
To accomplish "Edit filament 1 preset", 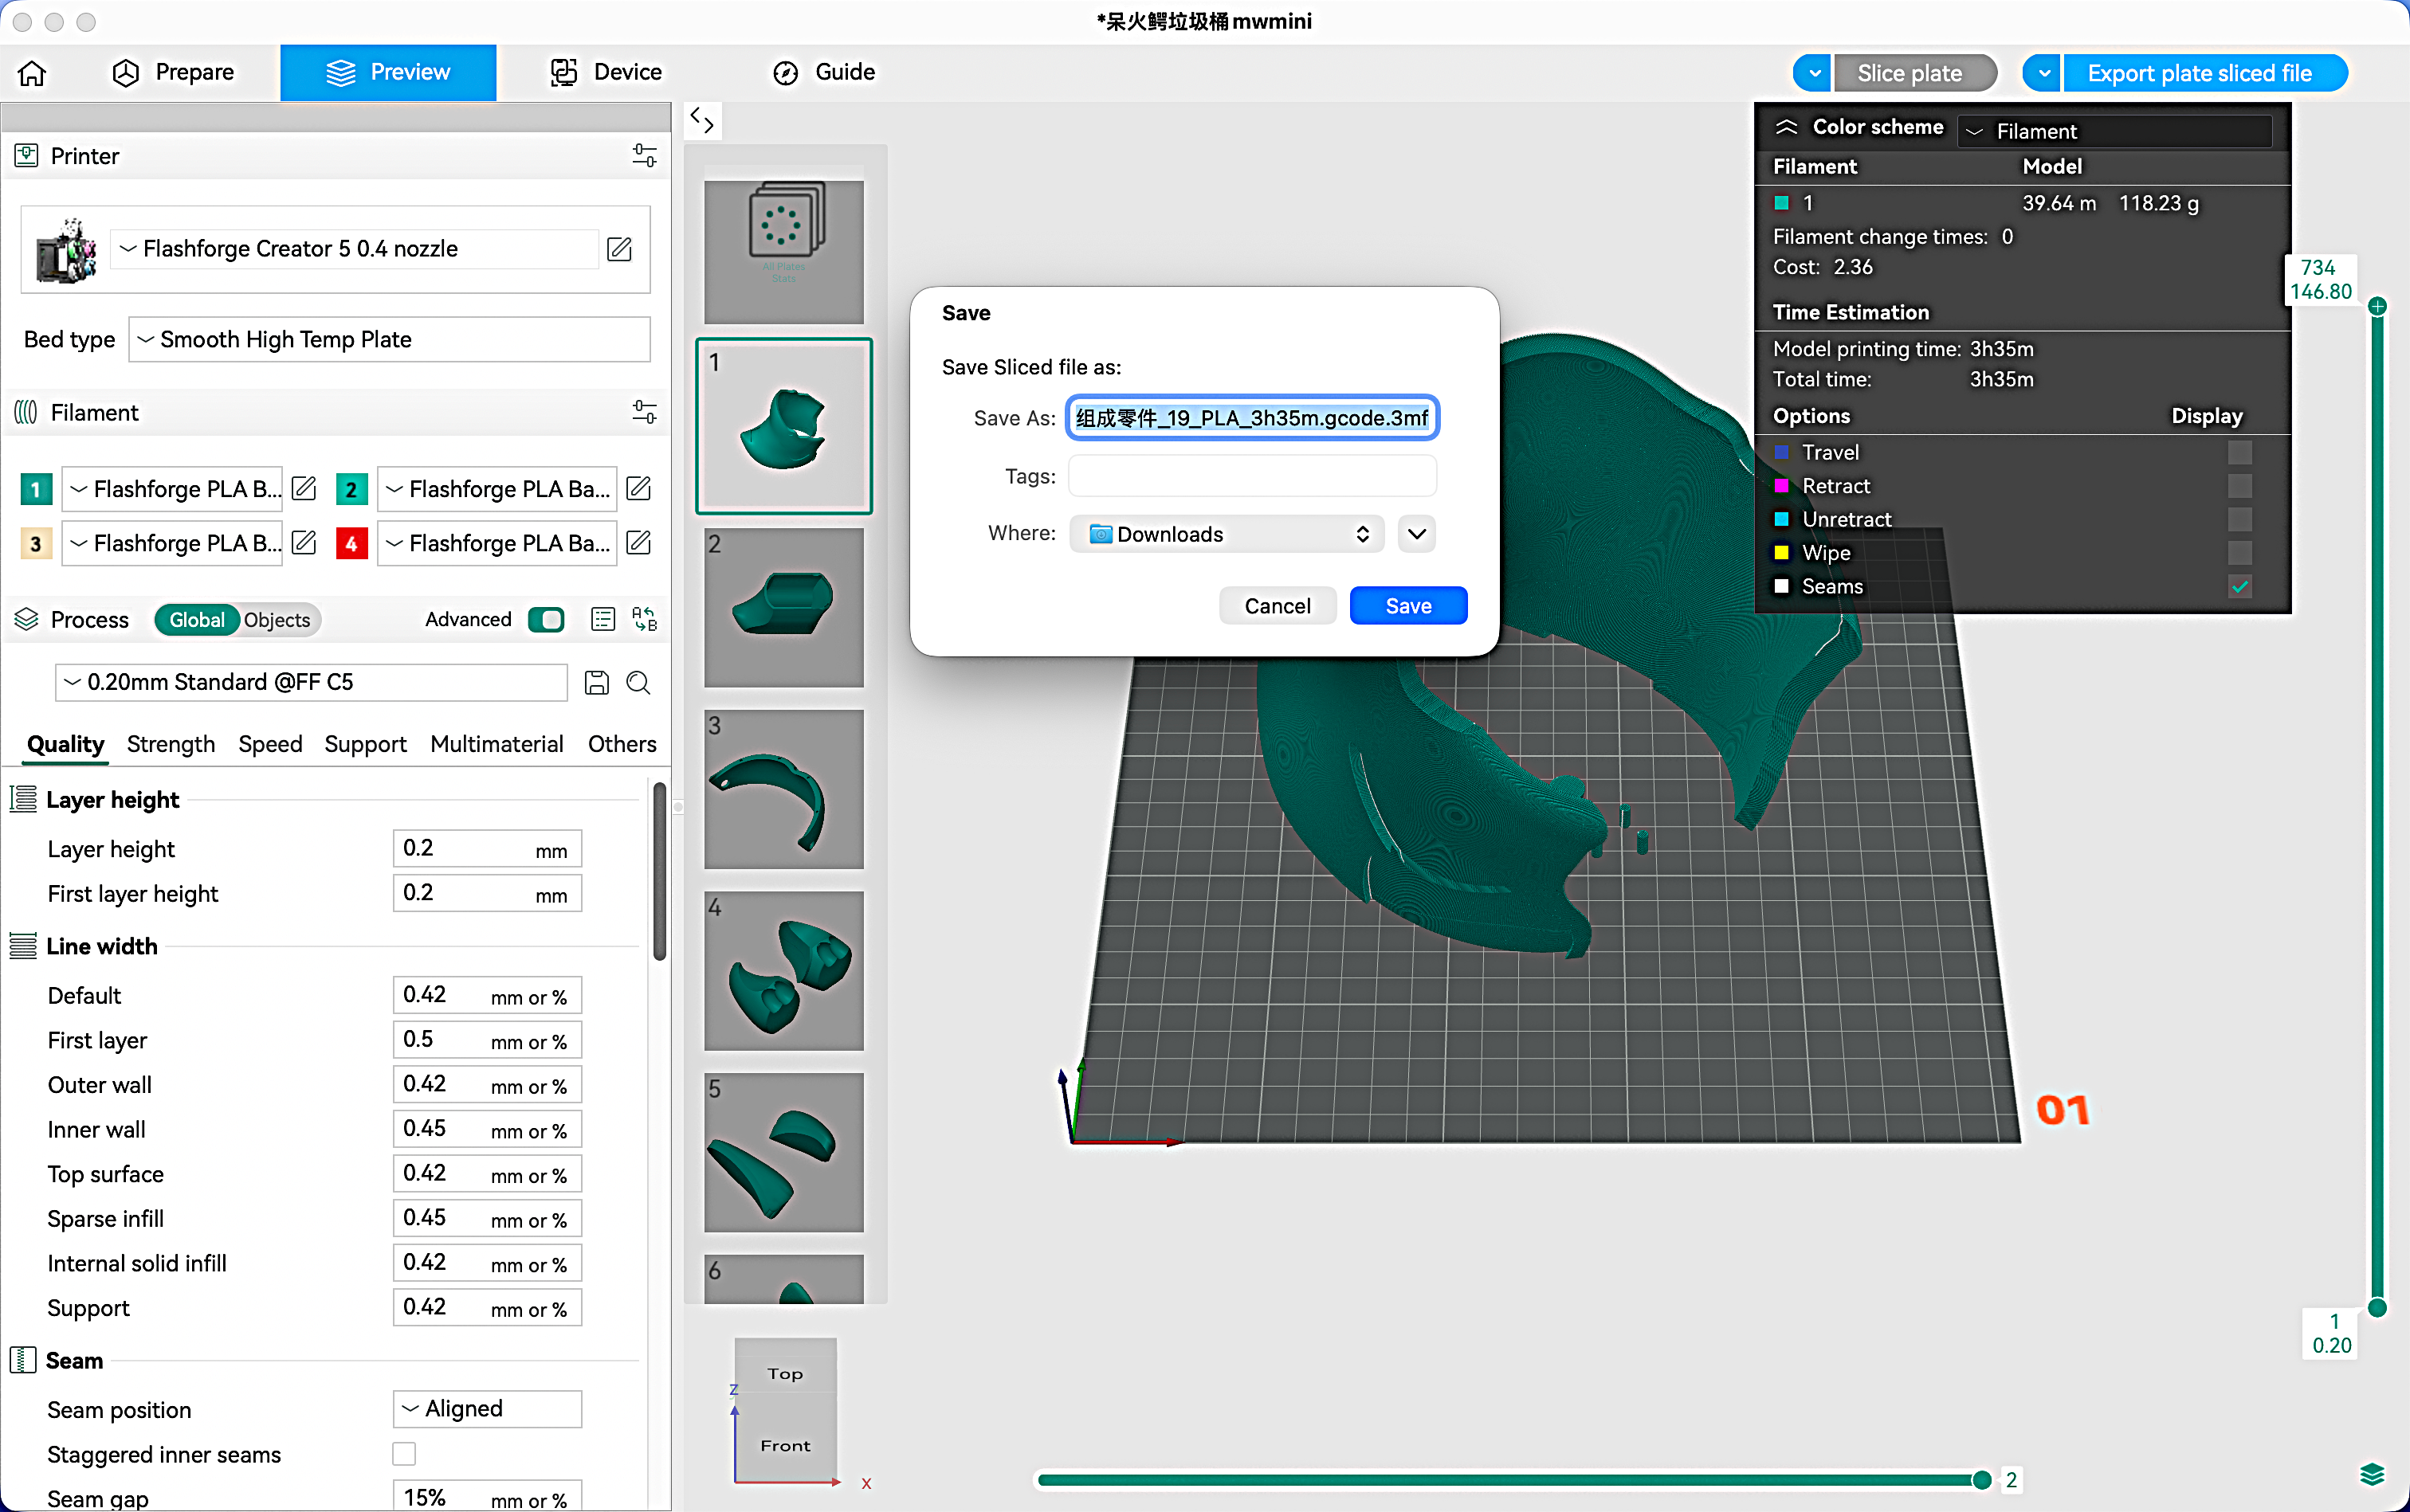I will (x=304, y=489).
